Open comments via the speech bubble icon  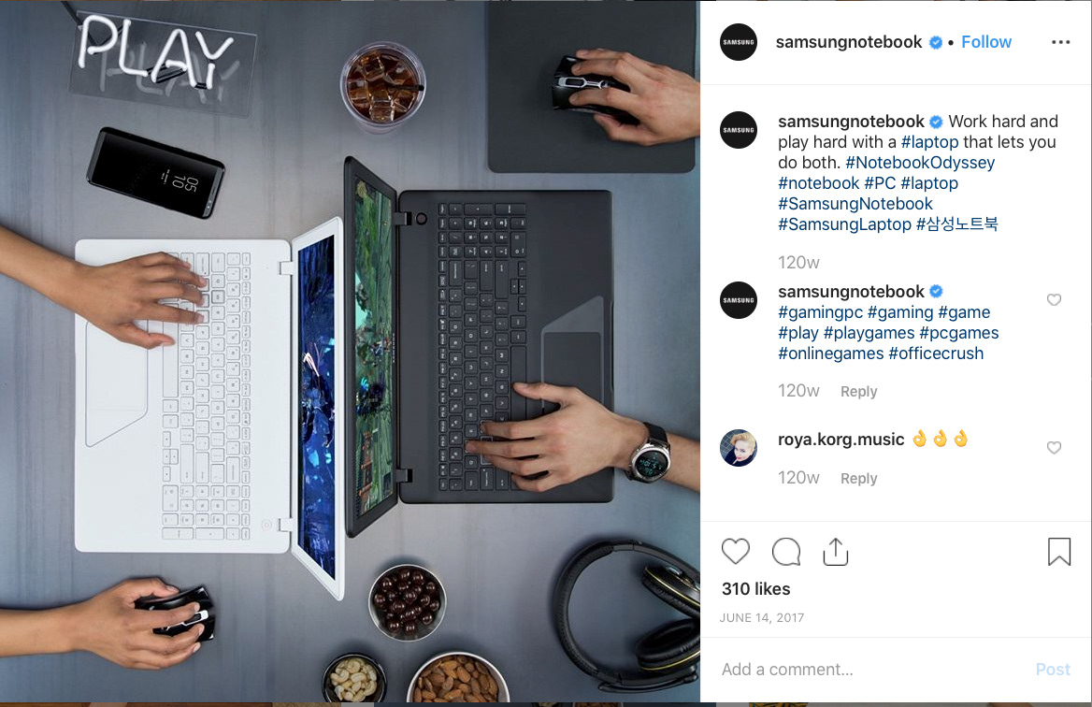(786, 552)
